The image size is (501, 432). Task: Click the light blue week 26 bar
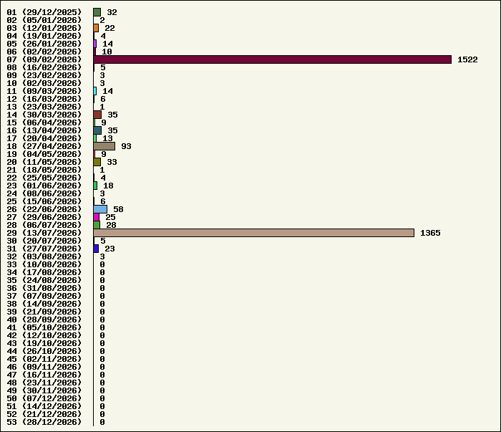click(100, 209)
